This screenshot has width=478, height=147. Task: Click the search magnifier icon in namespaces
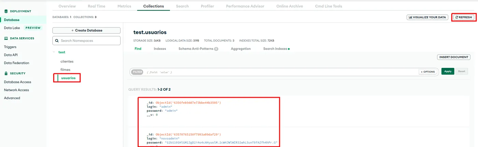point(57,41)
